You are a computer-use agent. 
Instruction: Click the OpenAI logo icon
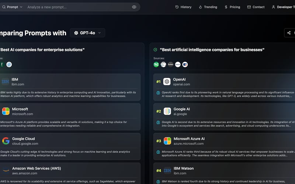(x=167, y=82)
